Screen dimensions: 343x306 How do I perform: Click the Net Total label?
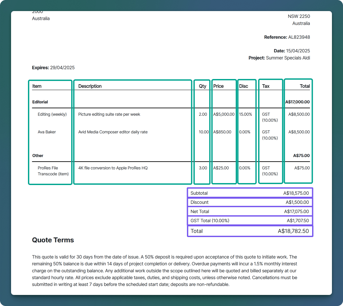(x=200, y=211)
